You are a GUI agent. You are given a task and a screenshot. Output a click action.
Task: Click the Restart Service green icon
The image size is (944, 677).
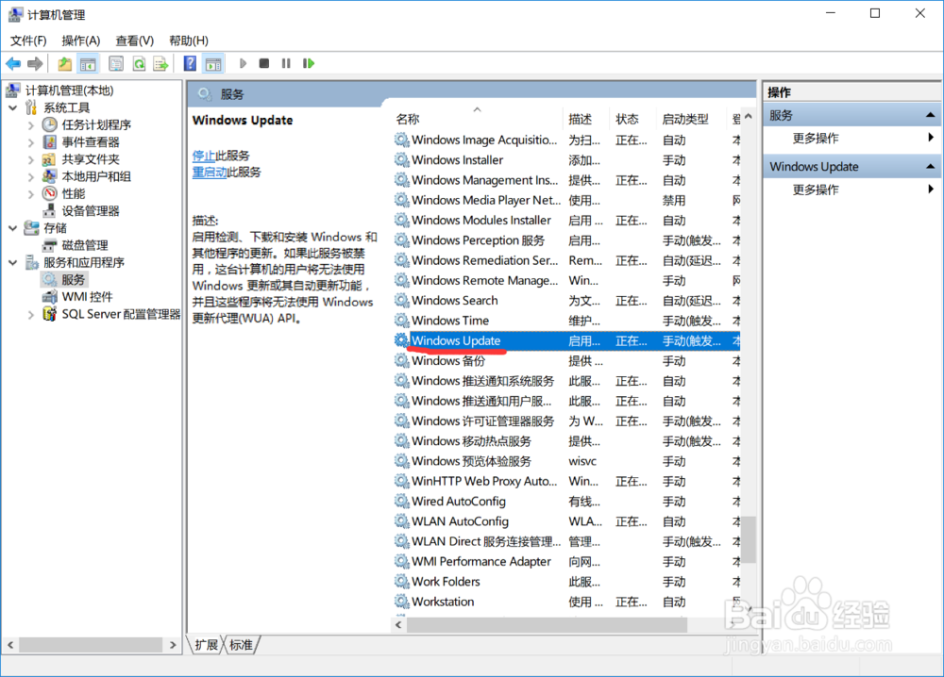(x=309, y=63)
